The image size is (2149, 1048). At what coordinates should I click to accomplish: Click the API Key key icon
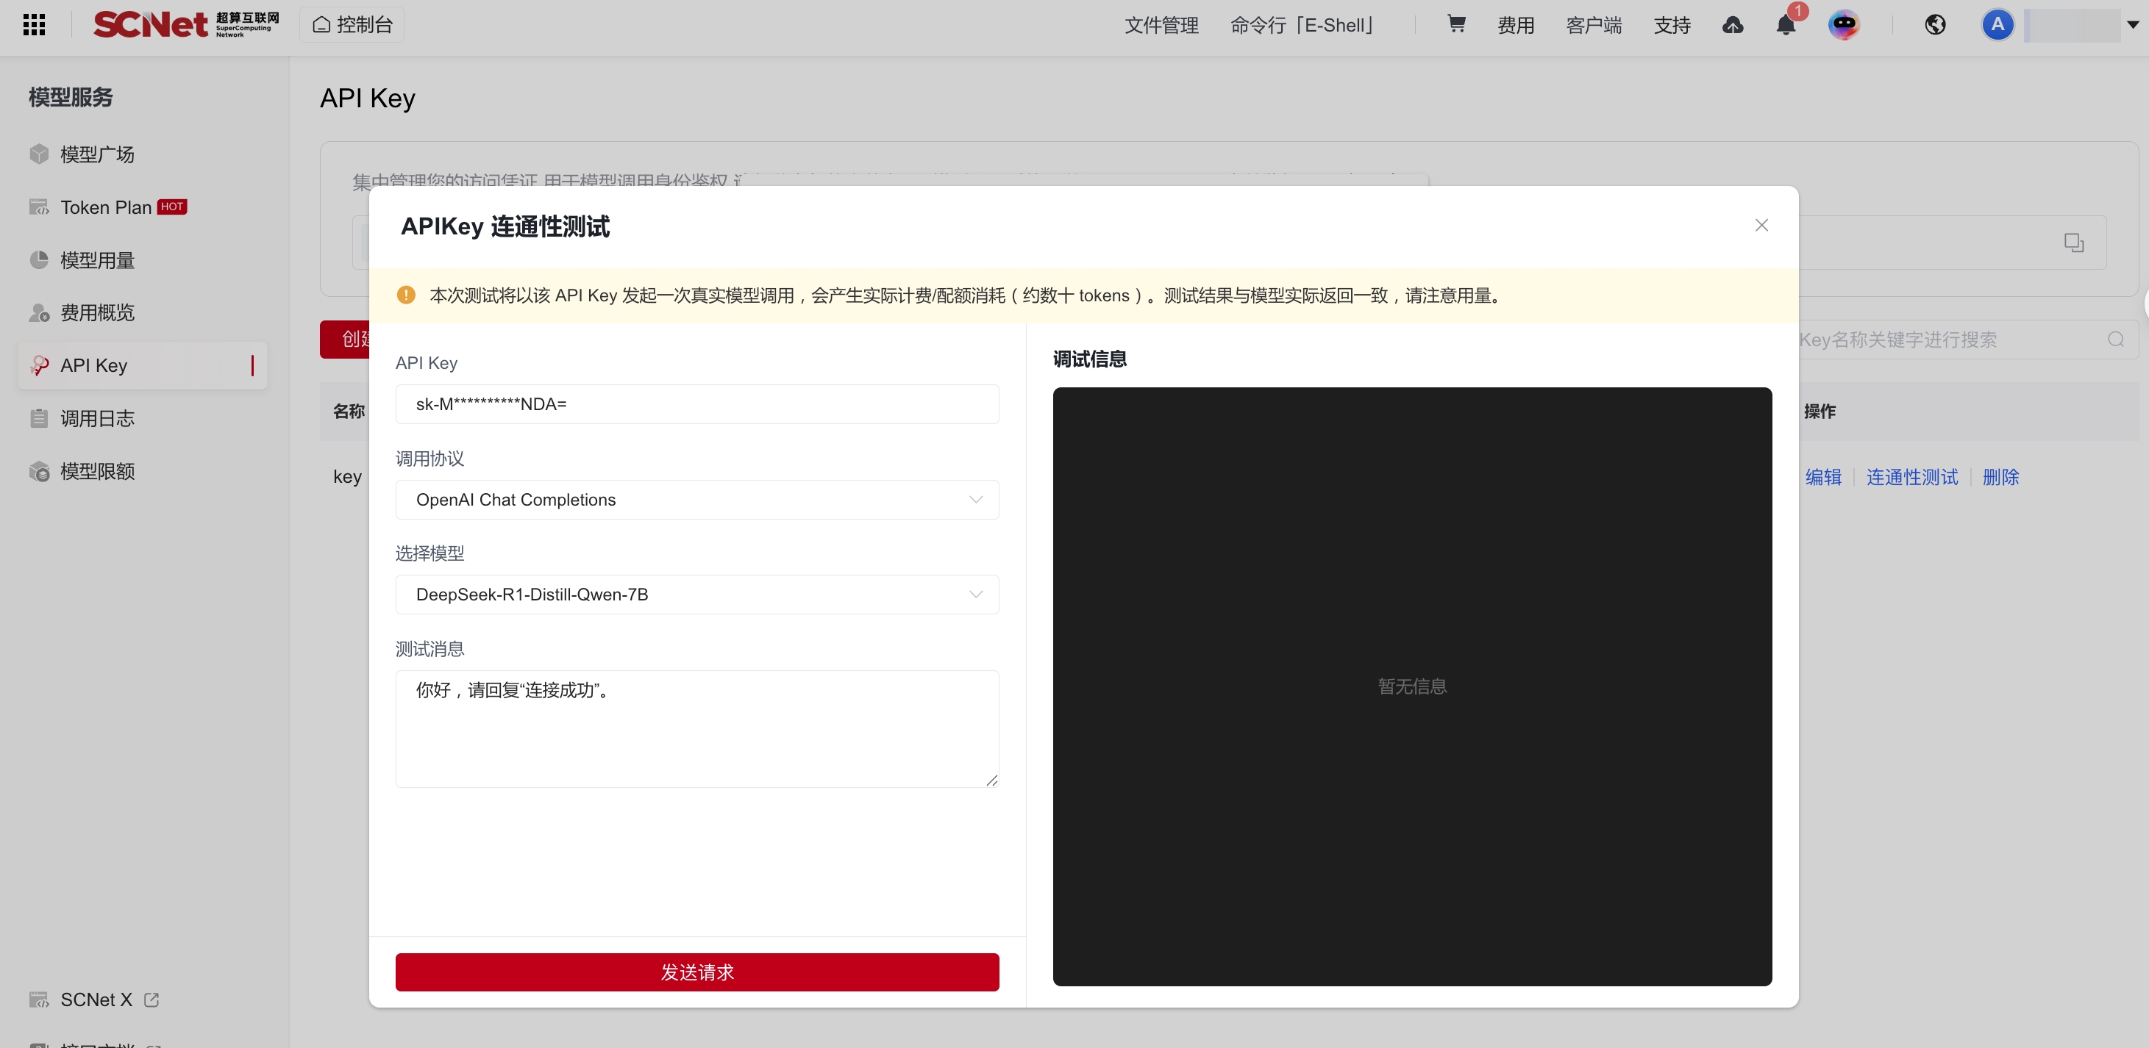pyautogui.click(x=39, y=365)
